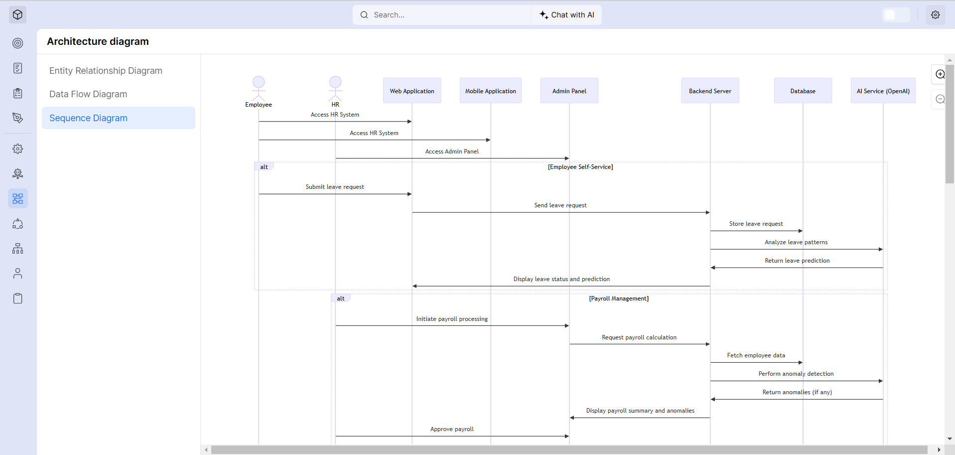This screenshot has width=955, height=455.
Task: Click the 'Return anomalies (if any)' message
Action: point(797,392)
